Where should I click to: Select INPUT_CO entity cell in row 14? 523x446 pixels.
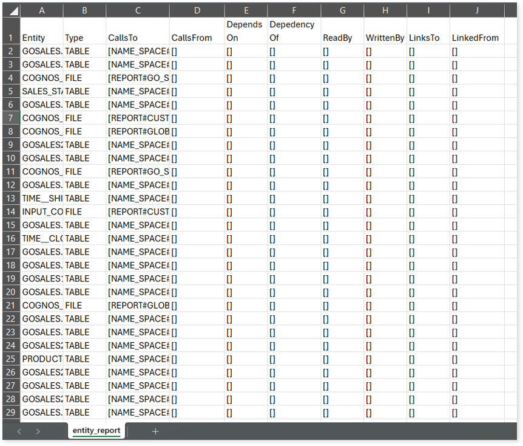tap(41, 211)
